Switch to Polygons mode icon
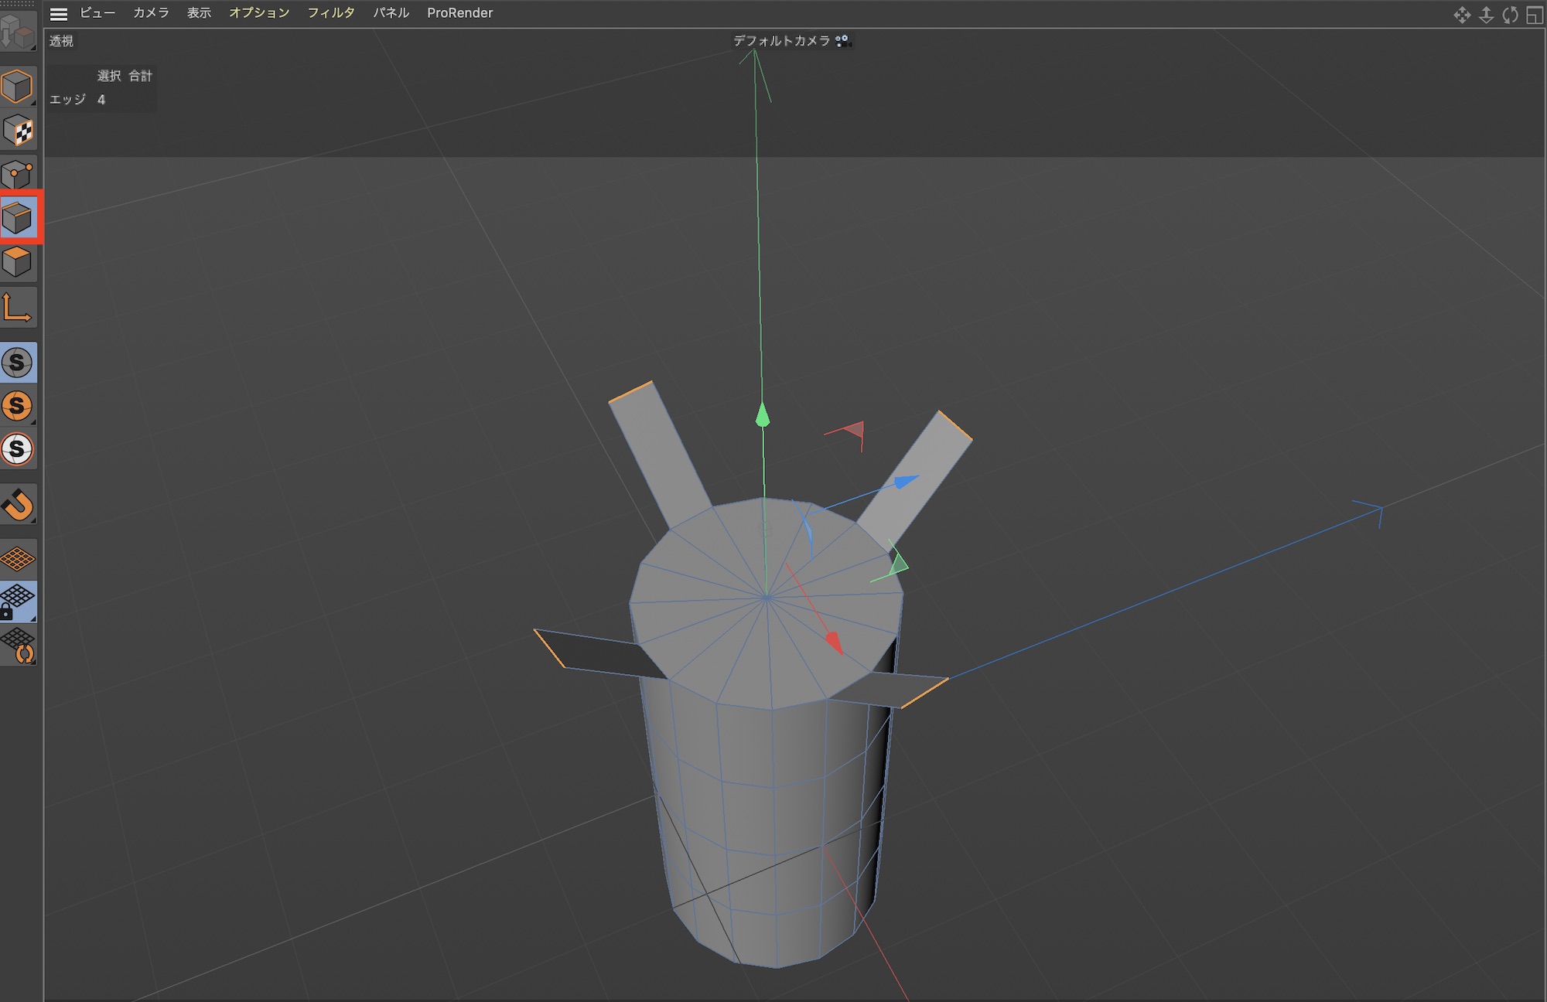 [17, 263]
